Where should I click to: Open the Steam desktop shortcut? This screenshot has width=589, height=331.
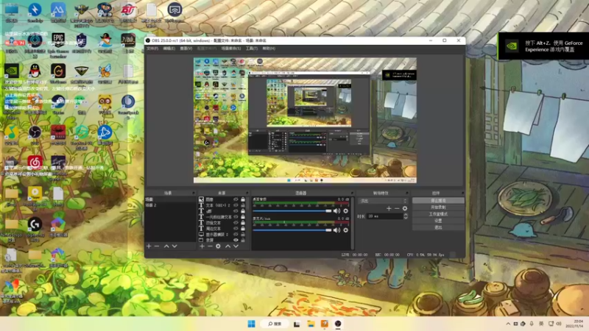click(x=58, y=104)
